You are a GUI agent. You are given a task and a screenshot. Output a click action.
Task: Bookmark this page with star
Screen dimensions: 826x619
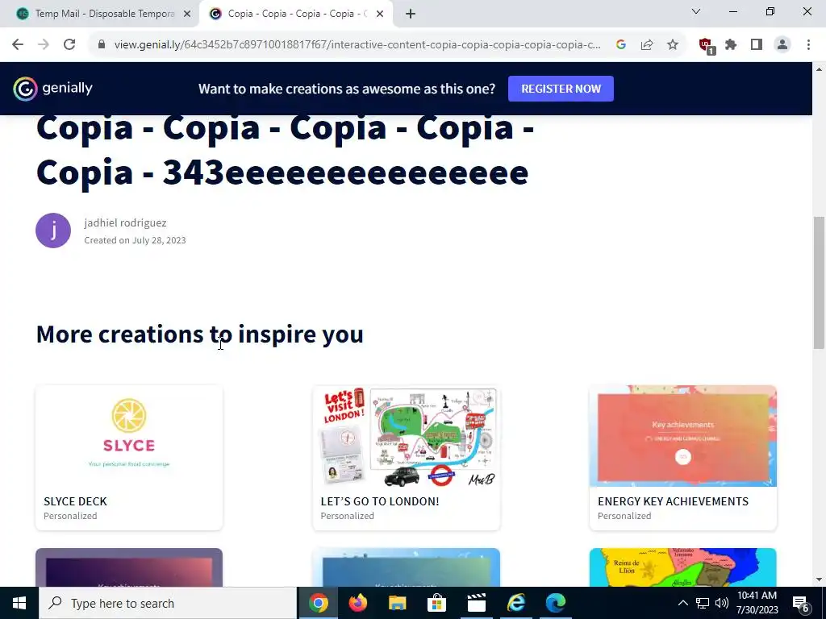(673, 45)
